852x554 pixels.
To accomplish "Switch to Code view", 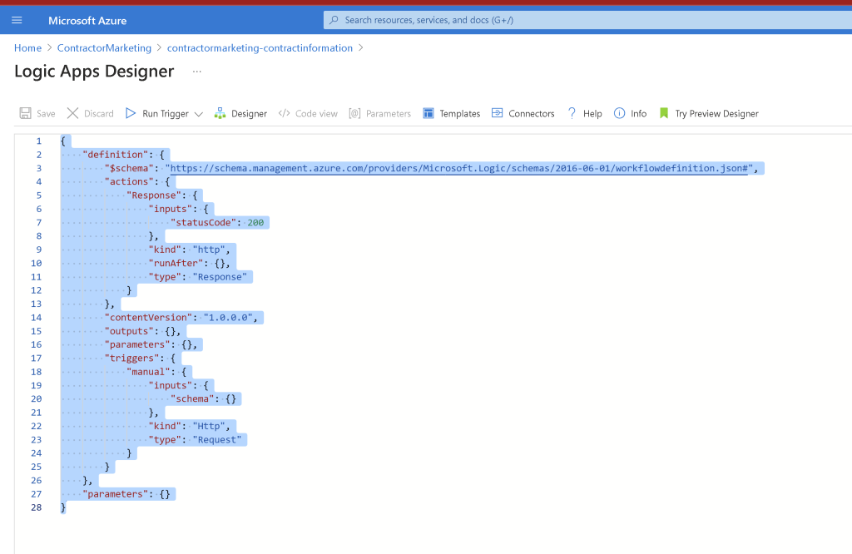I will click(316, 113).
